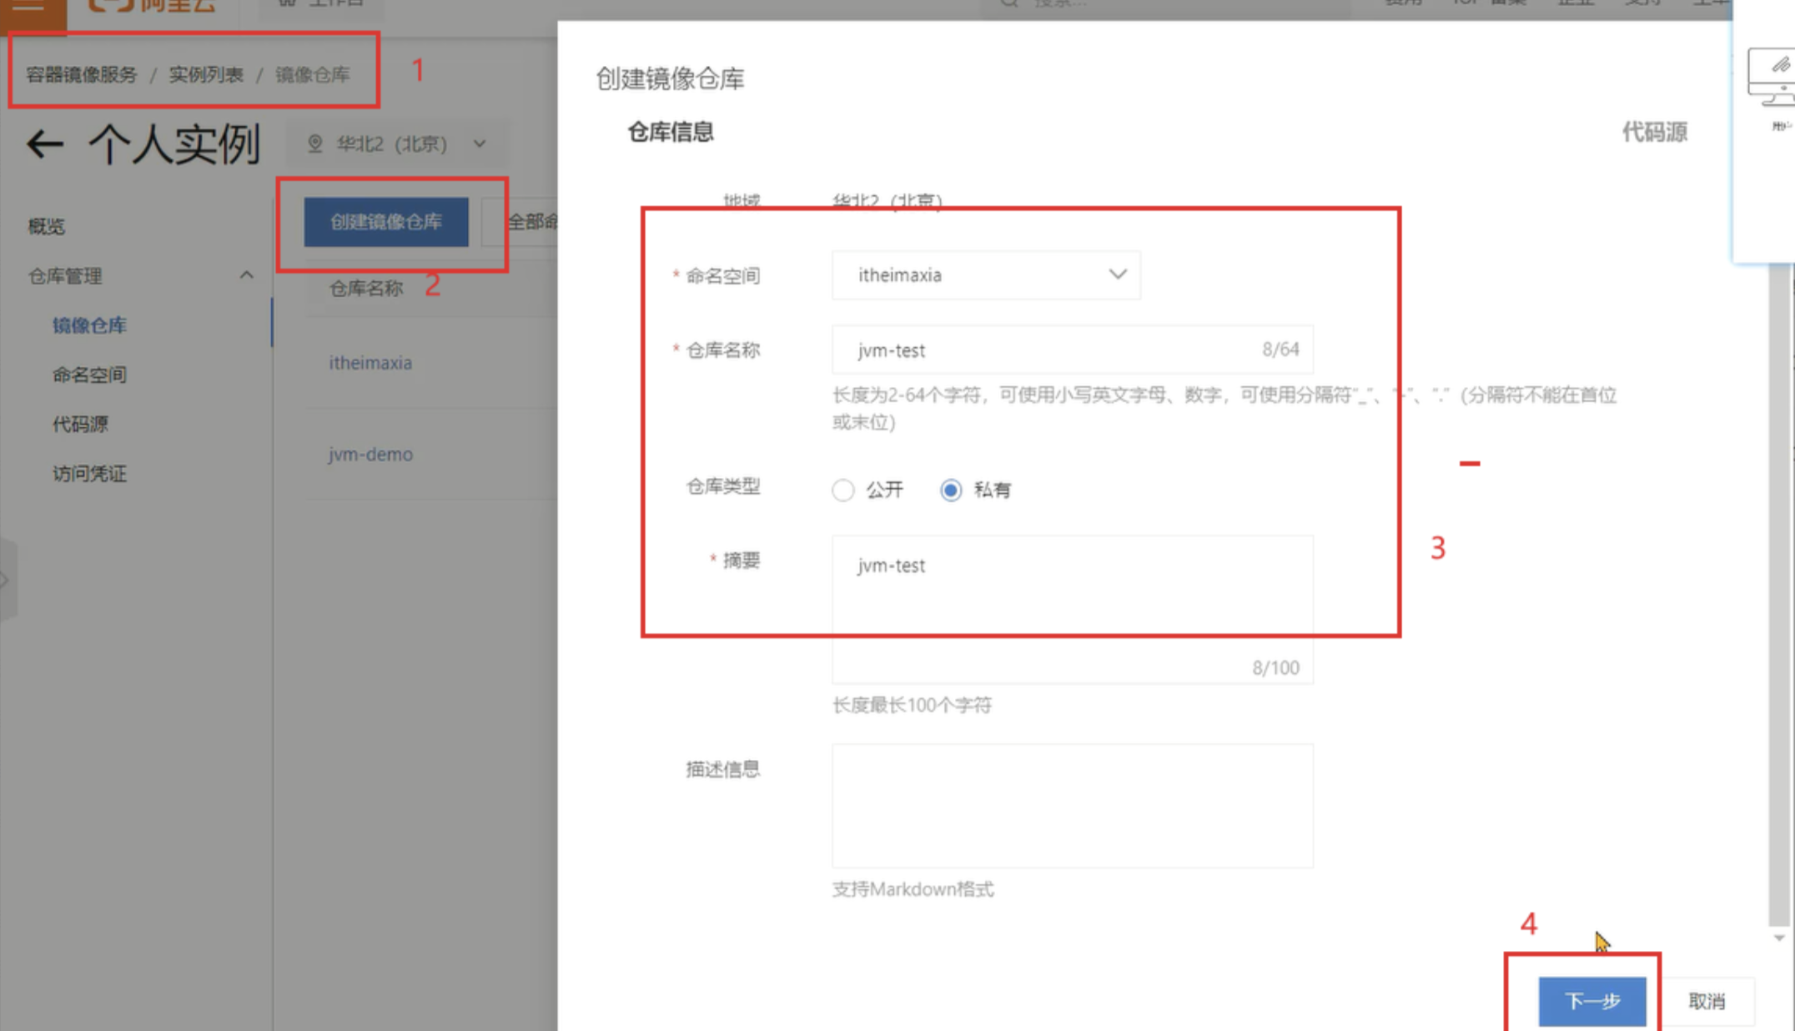Image resolution: width=1795 pixels, height=1031 pixels.
Task: Open the jvm-demo repository link
Action: click(370, 455)
